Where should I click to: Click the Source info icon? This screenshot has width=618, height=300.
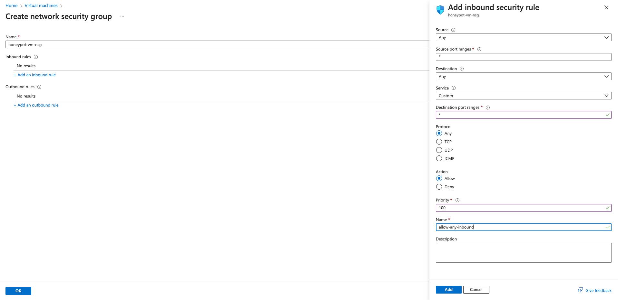[x=453, y=30]
